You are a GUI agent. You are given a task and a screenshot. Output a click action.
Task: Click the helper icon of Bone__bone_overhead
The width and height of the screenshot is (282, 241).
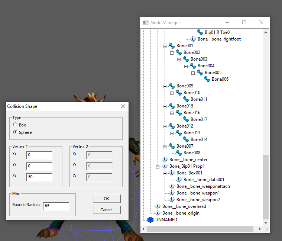tap(158, 206)
